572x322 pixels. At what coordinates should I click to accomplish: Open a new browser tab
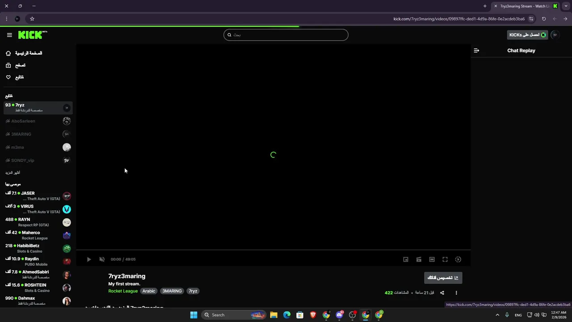(x=485, y=6)
